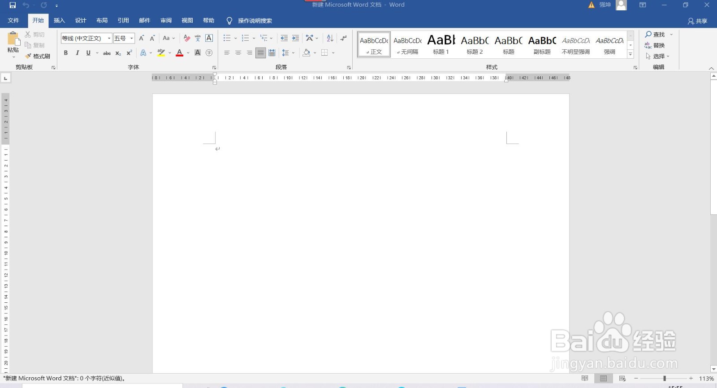The image size is (717, 388).
Task: Switch to 插入 Insert tab
Action: (x=59, y=21)
